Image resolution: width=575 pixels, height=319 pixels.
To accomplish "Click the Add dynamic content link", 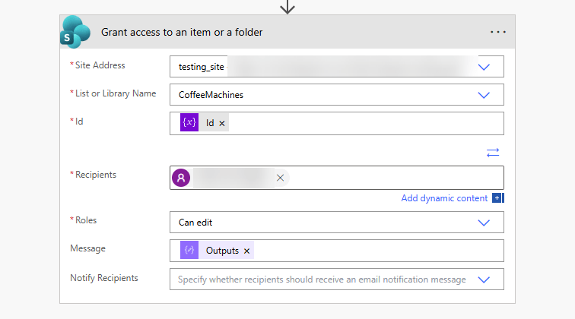I will pyautogui.click(x=444, y=198).
